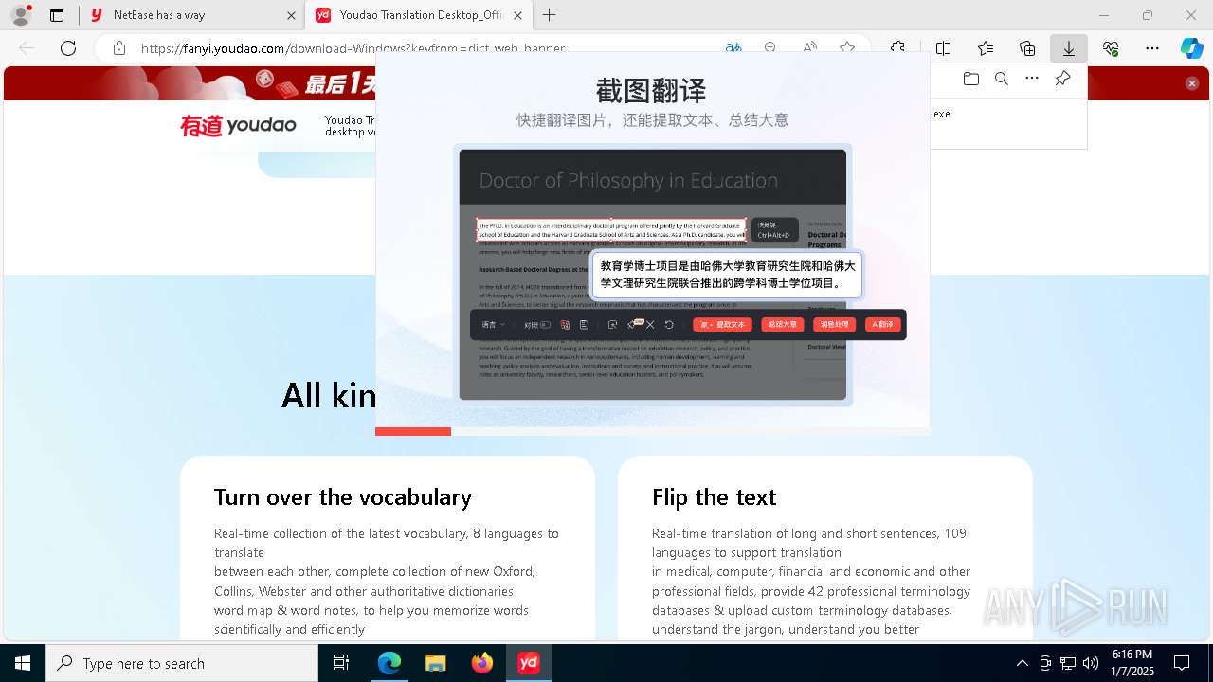
Task: Open more options in Downloads panel
Action: (1032, 79)
